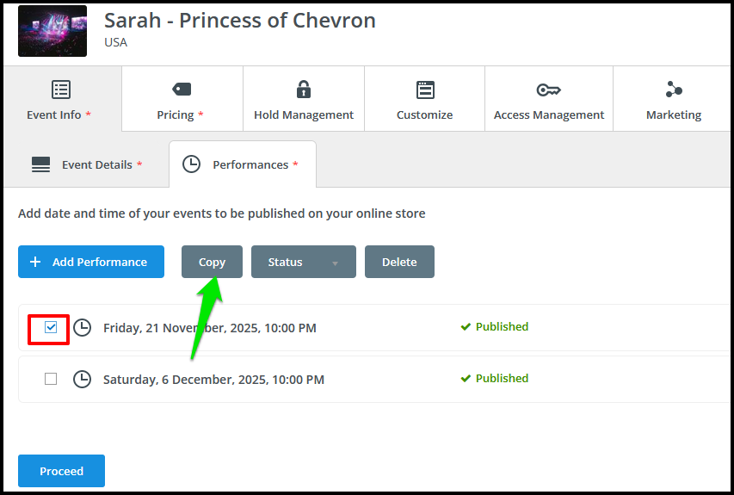Click green checkmark in Friday row status
The image size is (734, 495).
pos(466,327)
